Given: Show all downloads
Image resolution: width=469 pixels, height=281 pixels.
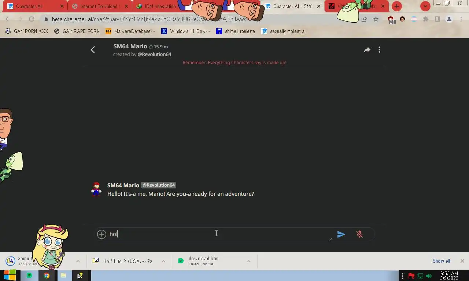Looking at the screenshot, I should pyautogui.click(x=441, y=261).
